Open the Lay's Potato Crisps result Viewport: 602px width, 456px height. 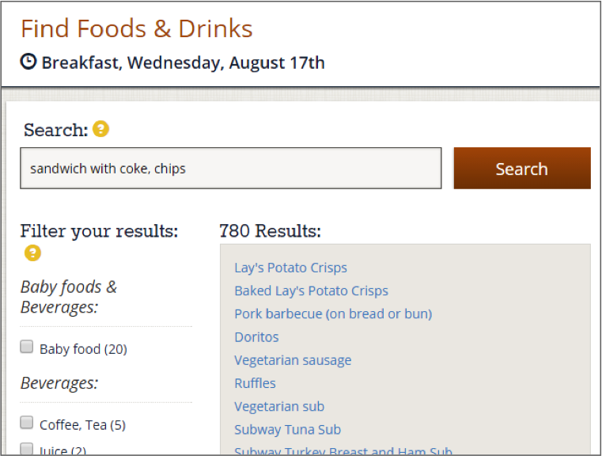(x=290, y=268)
